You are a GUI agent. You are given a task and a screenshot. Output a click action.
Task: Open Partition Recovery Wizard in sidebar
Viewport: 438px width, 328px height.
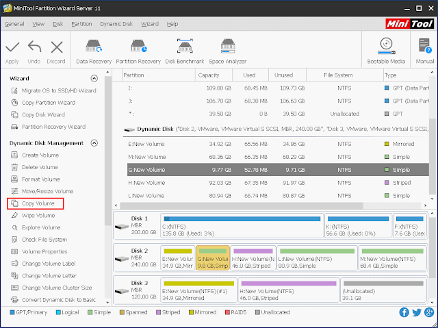49,127
